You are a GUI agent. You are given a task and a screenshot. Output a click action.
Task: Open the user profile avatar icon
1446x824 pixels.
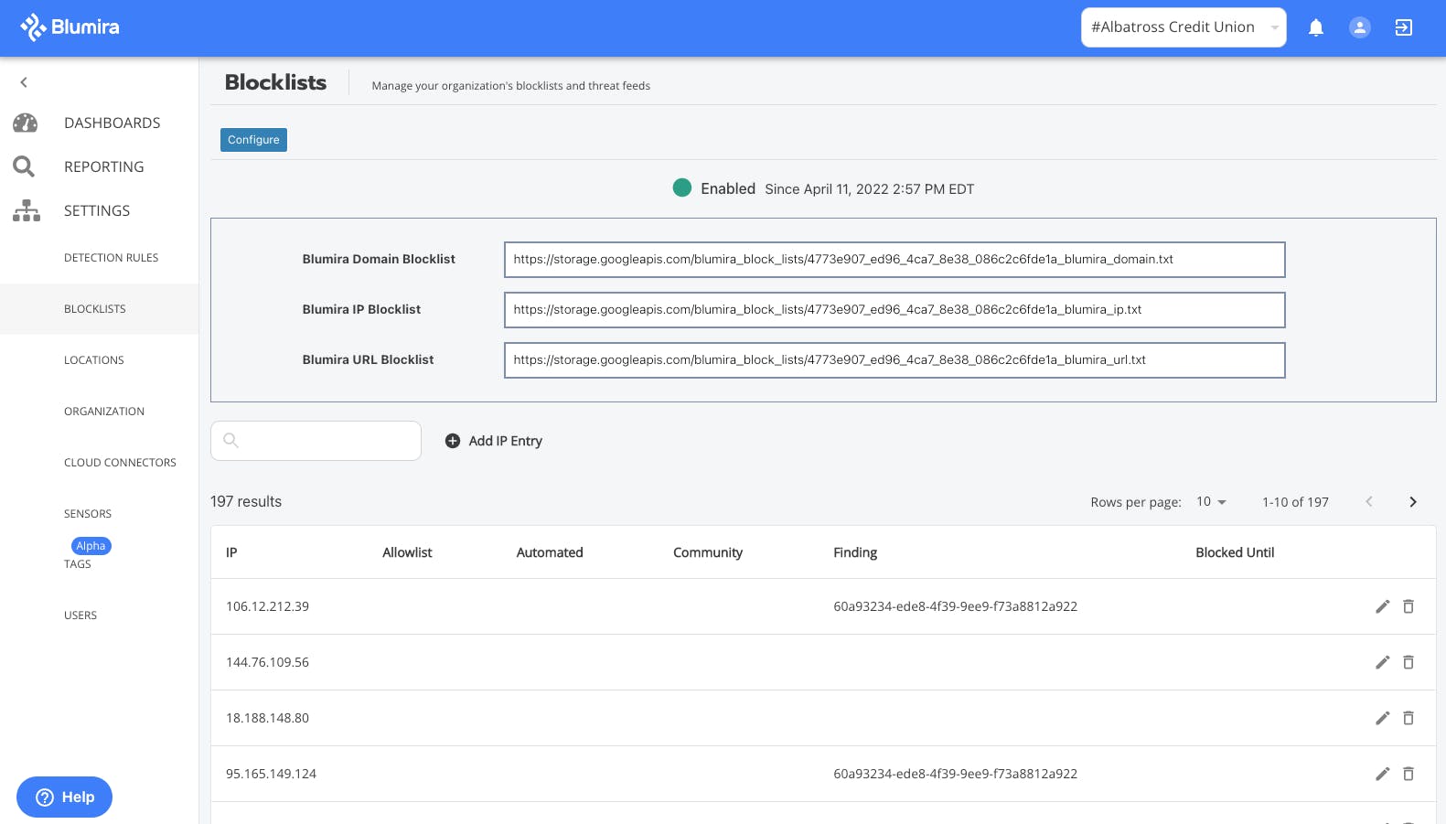(1359, 27)
